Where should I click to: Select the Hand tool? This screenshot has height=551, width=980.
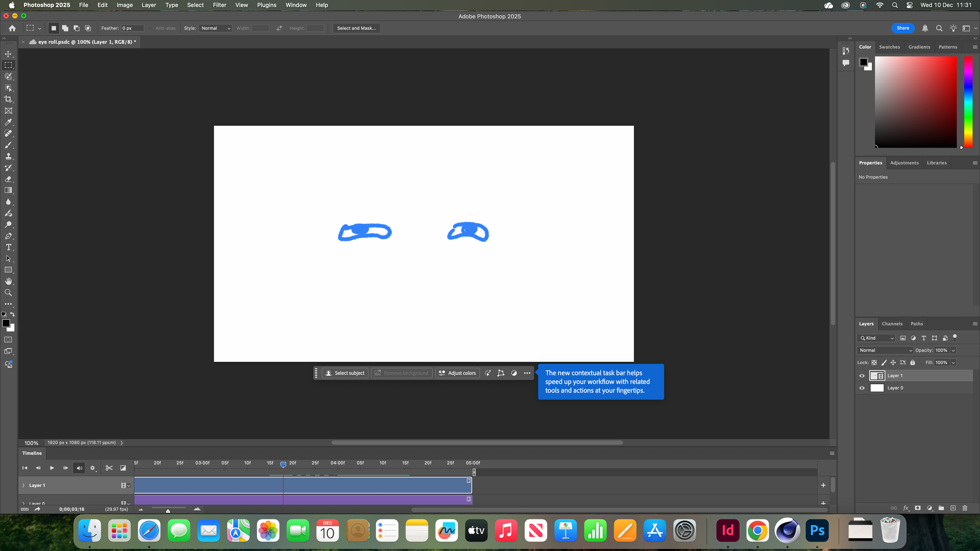point(8,281)
